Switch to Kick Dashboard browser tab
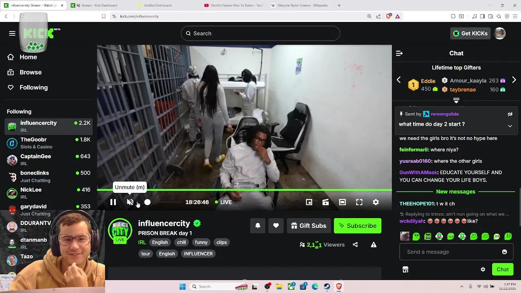The height and width of the screenshot is (293, 521). [x=99, y=5]
